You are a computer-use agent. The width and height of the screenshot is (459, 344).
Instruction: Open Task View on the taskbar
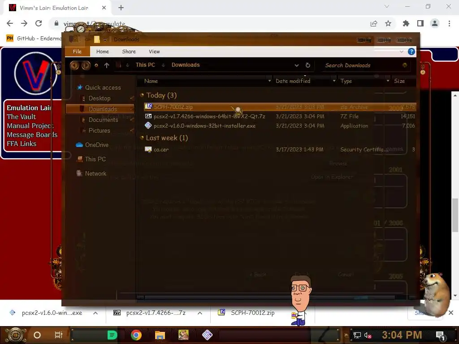pos(59,335)
